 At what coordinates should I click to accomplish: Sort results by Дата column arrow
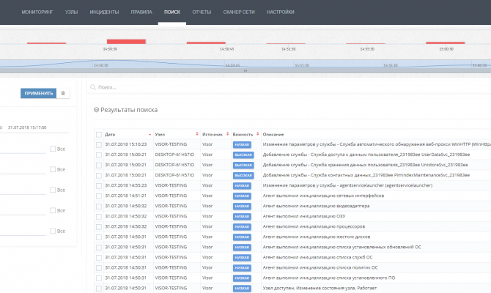click(149, 135)
